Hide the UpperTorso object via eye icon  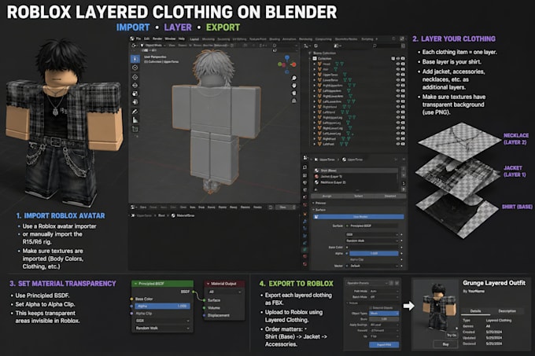pos(398,75)
